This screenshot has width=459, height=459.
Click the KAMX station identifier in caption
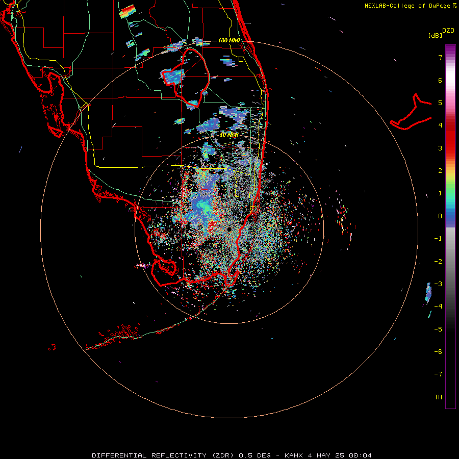pyautogui.click(x=294, y=455)
